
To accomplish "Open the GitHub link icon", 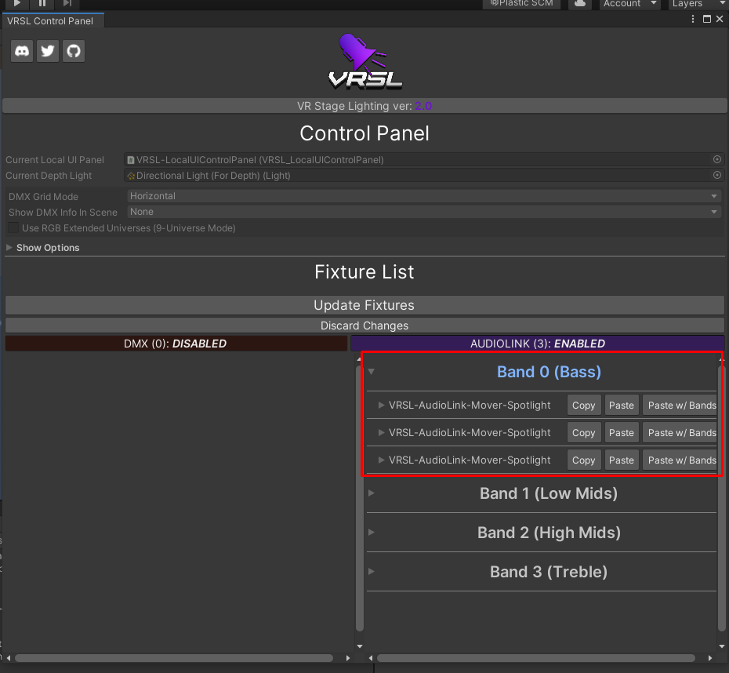I will (x=74, y=51).
